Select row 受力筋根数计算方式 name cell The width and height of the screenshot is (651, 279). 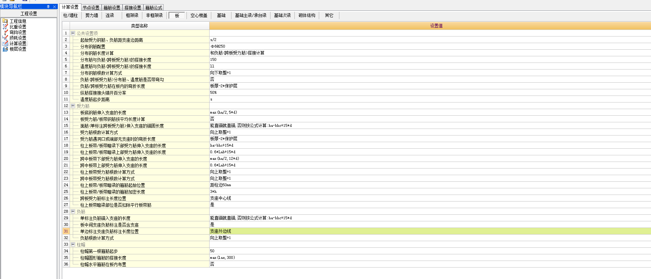[x=140, y=132]
